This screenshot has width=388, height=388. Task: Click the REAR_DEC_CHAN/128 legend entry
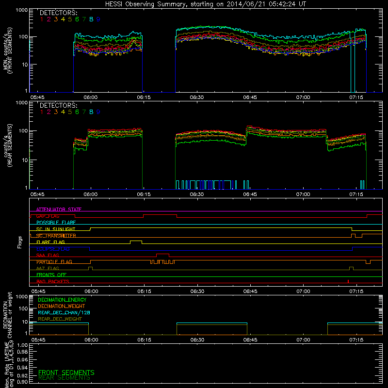(64, 312)
